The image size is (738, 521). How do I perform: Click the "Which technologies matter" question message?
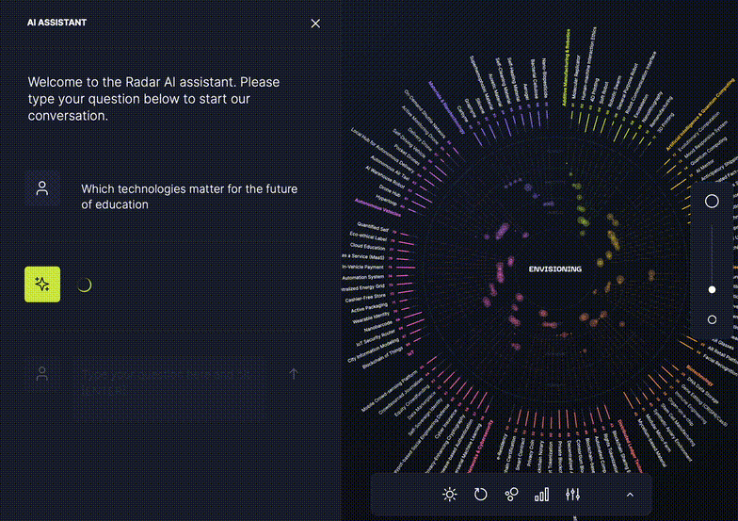pyautogui.click(x=188, y=196)
